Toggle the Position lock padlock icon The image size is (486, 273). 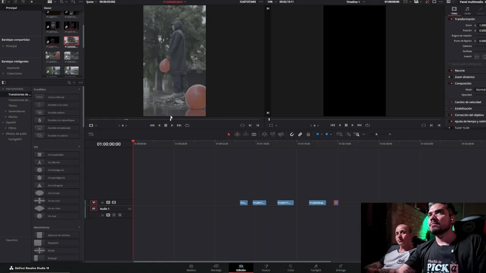(308, 134)
